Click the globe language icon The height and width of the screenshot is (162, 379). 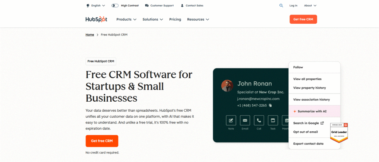point(88,6)
